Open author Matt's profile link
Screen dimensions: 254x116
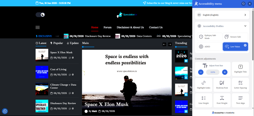pyautogui.click(x=95, y=111)
